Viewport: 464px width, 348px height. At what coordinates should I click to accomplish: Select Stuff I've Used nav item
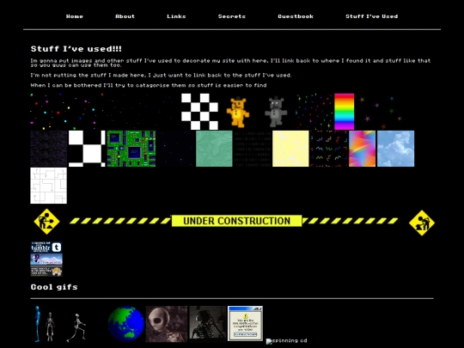pos(372,16)
